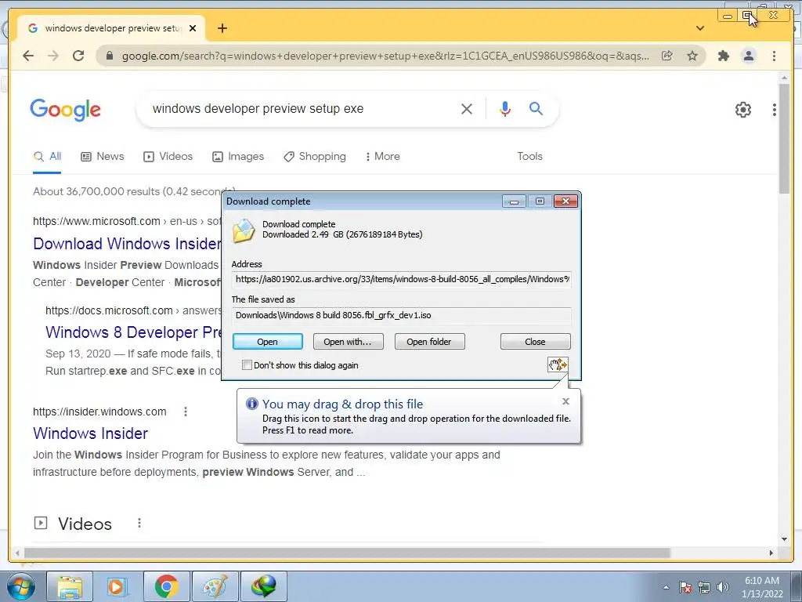This screenshot has width=802, height=602.
Task: Check Don't show this dialog again
Action: pos(247,365)
